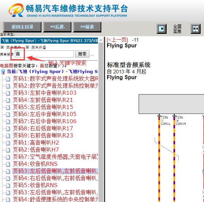Open 页码3:左前中音喇叭R103 entry

45,93
